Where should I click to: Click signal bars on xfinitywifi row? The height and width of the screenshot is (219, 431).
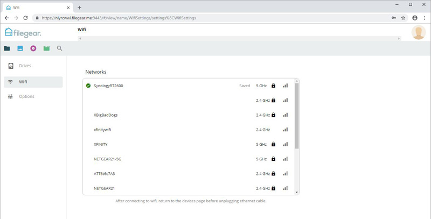(286, 130)
